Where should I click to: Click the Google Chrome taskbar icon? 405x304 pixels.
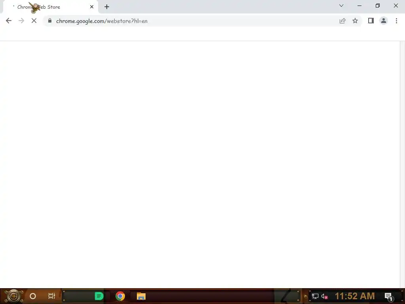coord(120,296)
